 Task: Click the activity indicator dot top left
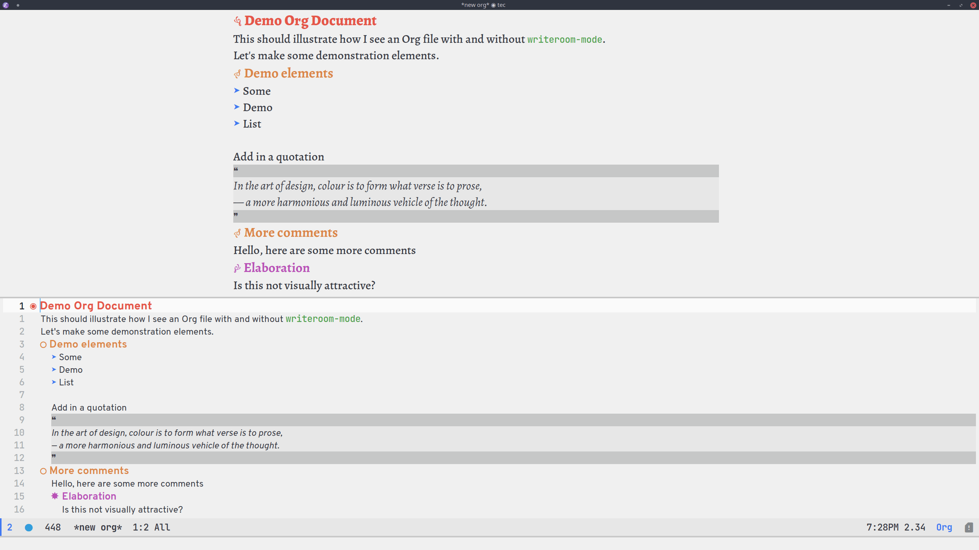(18, 5)
